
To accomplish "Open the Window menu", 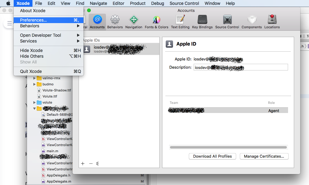I will [x=212, y=3].
